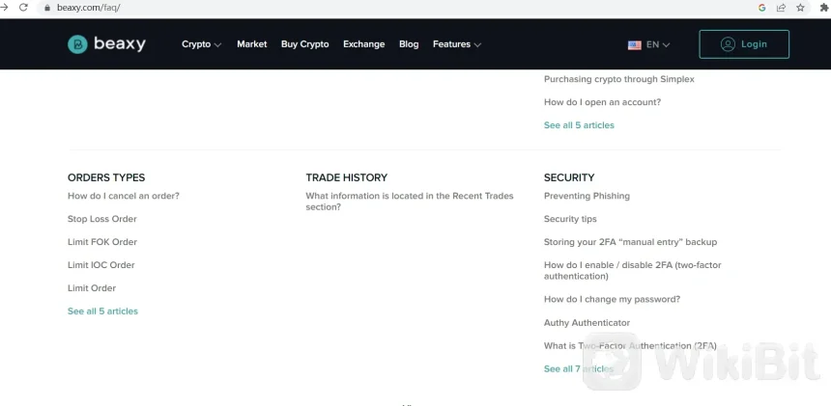Screen dimensions: 831x406
Task: Open the Stop Loss Order article
Action: pos(101,219)
